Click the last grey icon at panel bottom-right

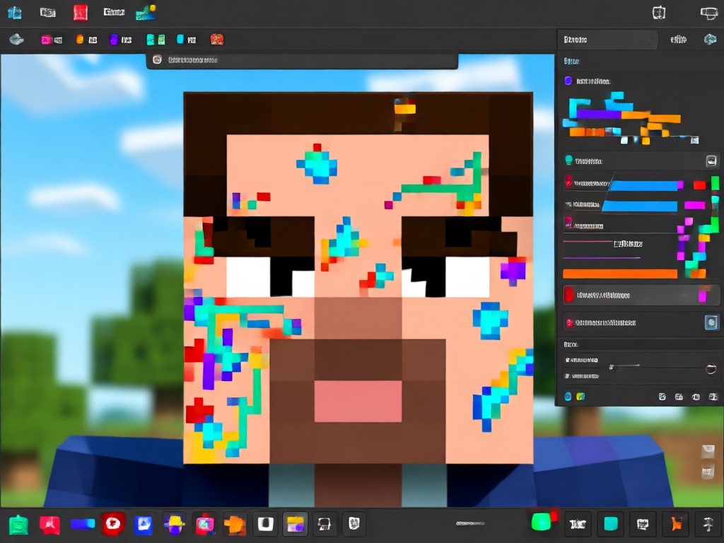(x=713, y=397)
